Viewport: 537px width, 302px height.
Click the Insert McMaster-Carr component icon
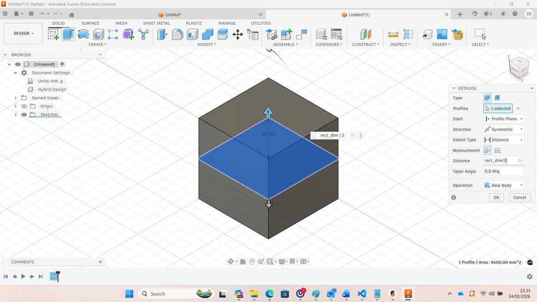(457, 34)
